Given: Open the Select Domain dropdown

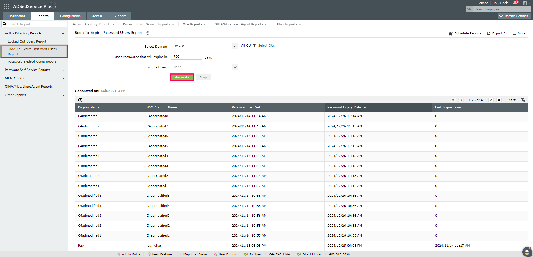Looking at the screenshot, I should (204, 47).
